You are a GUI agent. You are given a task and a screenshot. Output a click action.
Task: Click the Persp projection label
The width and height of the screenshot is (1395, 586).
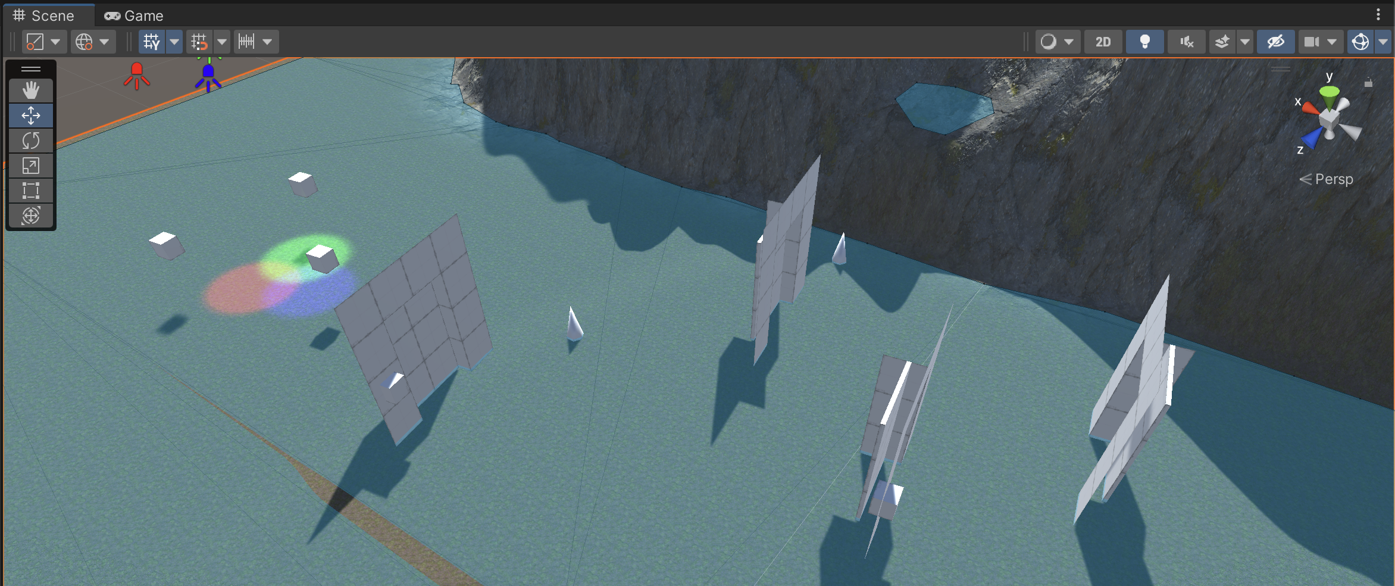click(x=1333, y=179)
